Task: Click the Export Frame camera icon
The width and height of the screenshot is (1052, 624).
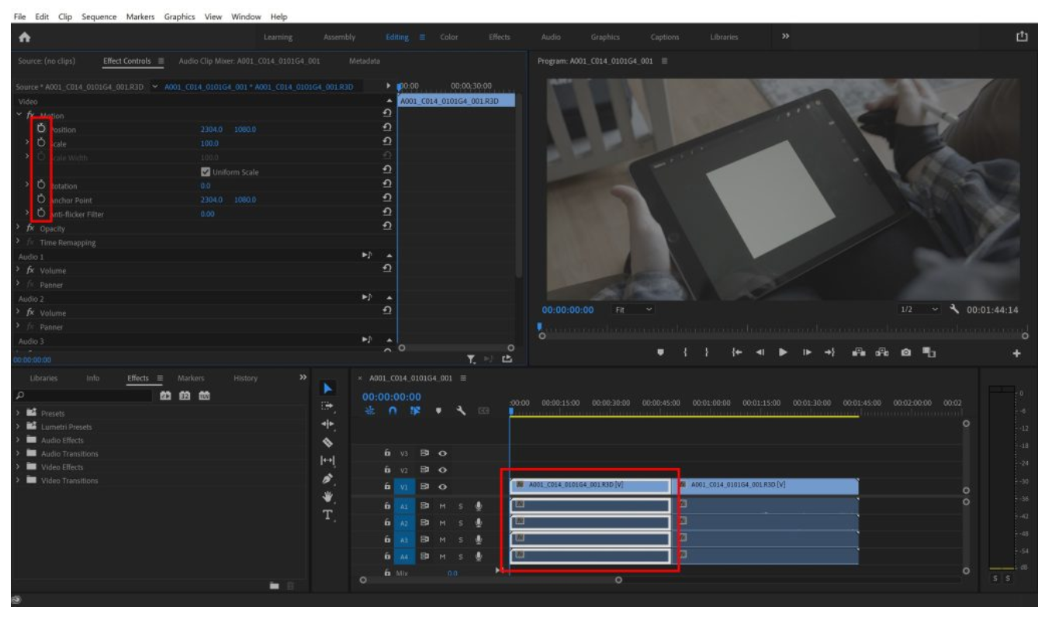Action: 905,352
